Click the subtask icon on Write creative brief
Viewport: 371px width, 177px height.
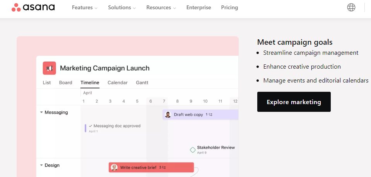point(164,167)
